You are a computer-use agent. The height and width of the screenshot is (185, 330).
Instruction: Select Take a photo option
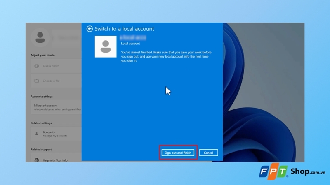click(56, 66)
